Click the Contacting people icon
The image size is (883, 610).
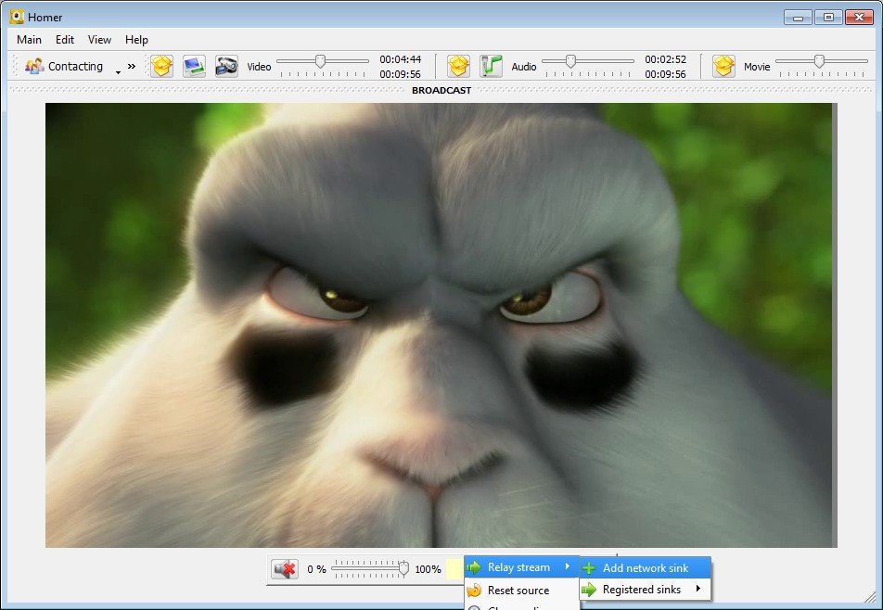point(34,66)
